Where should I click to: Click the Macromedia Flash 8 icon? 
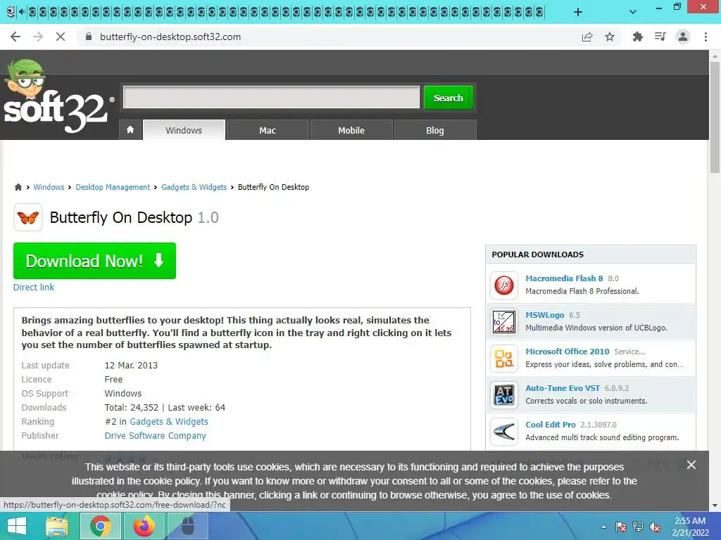504,285
